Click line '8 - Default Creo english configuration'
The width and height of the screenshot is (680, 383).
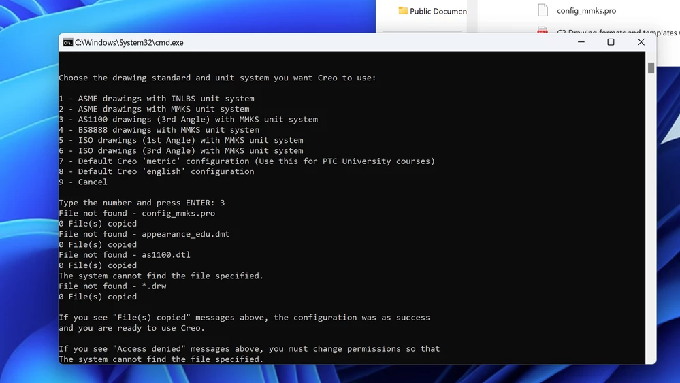[157, 171]
